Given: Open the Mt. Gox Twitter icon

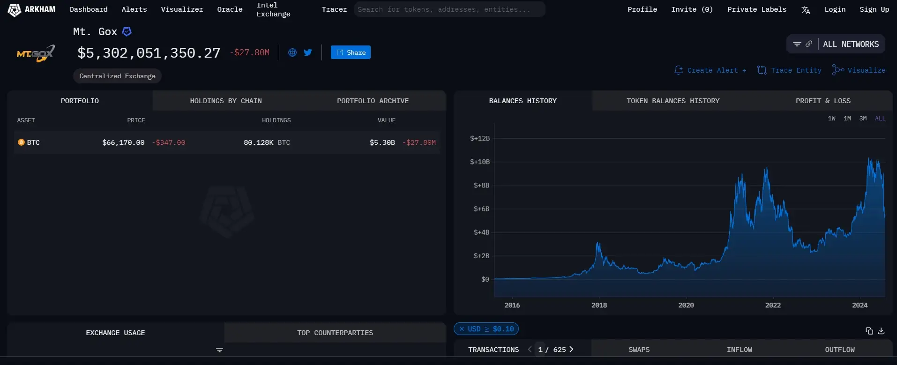Looking at the screenshot, I should click(x=308, y=52).
